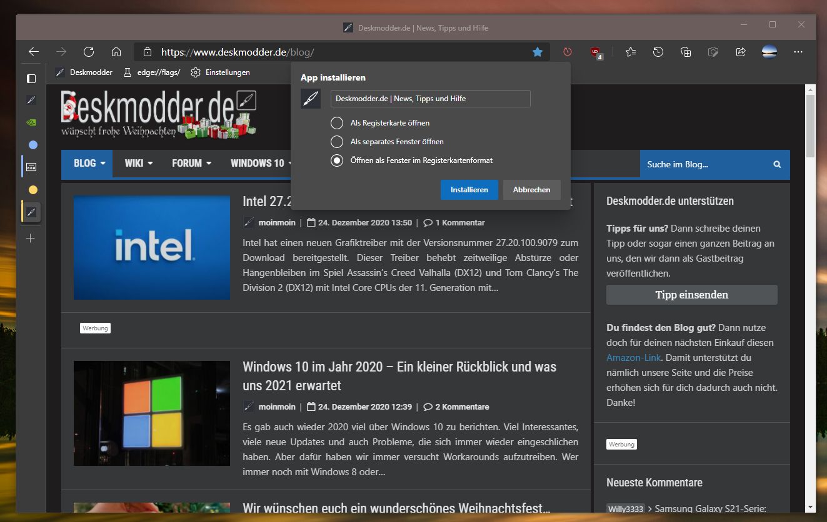Screen dimensions: 827x522
Task: Click the Abbrechen button
Action: pyautogui.click(x=531, y=190)
